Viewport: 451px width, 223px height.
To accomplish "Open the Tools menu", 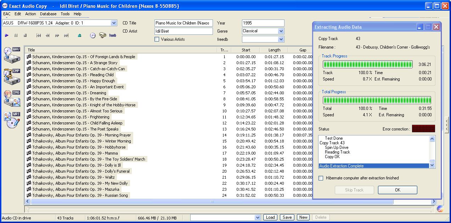I will [65, 14].
